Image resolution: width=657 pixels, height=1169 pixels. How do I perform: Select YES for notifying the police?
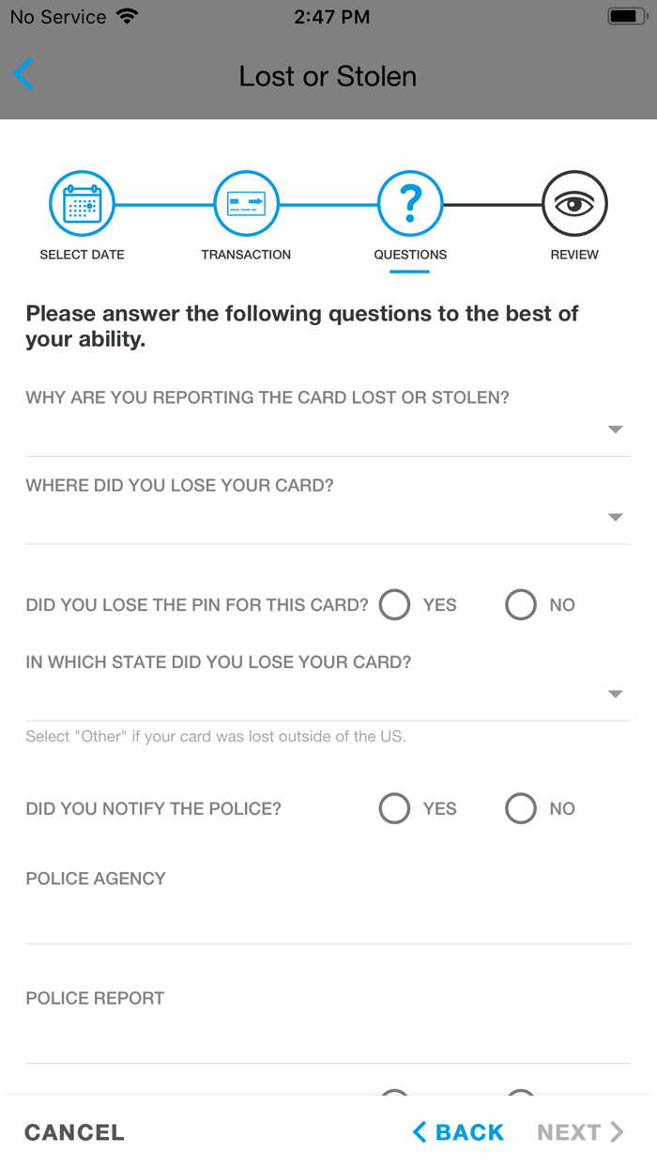point(394,808)
